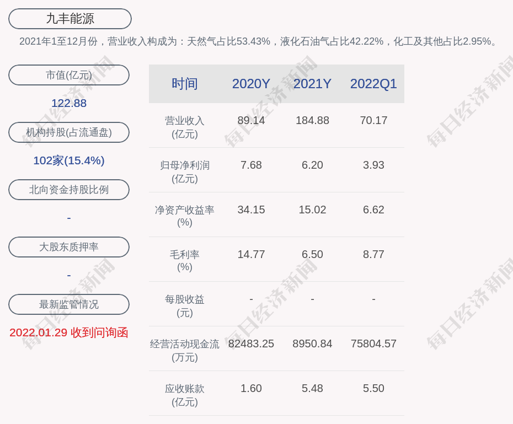Select the 最新监管情况 button

(69, 304)
